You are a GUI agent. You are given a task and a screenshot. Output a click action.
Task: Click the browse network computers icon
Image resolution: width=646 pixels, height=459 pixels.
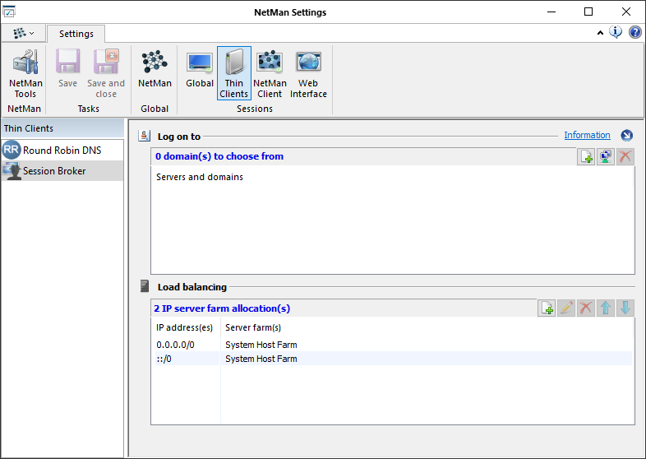pos(606,156)
